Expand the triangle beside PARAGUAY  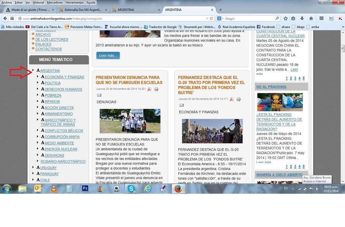coord(33,173)
